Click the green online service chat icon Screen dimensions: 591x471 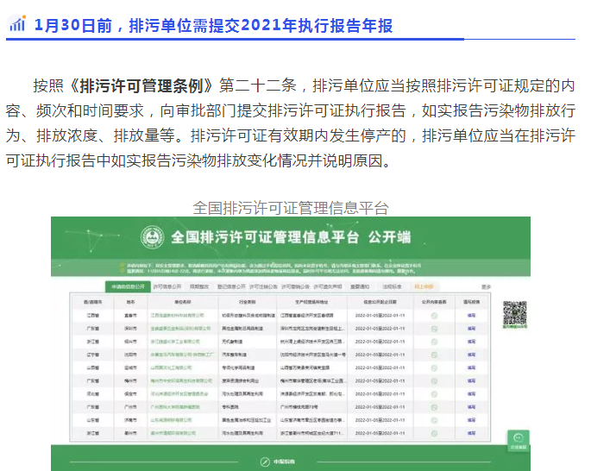518,439
